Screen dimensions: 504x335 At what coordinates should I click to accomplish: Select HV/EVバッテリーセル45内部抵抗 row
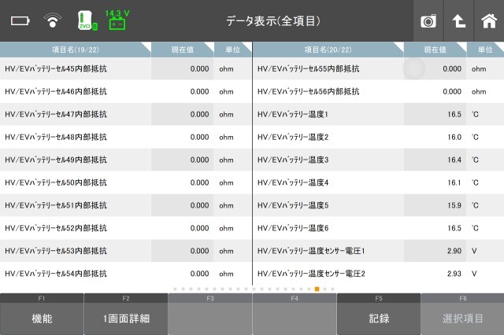pyautogui.click(x=126, y=68)
